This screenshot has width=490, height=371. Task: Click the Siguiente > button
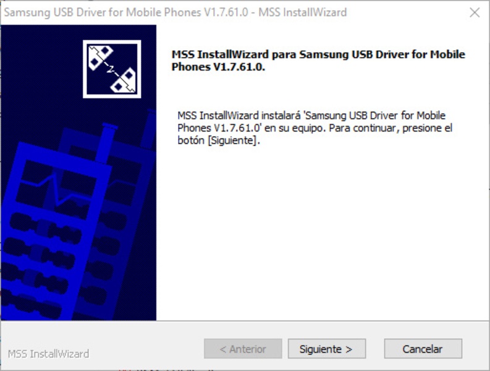pyautogui.click(x=326, y=349)
